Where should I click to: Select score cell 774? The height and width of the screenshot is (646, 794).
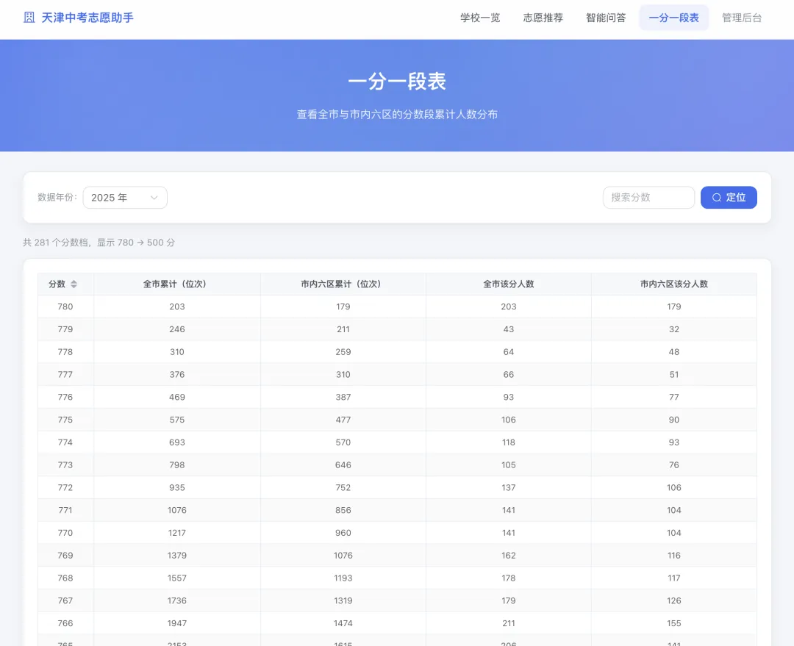coord(65,442)
